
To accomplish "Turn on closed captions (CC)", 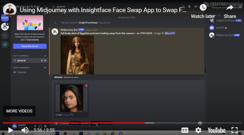I will (x=185, y=130).
